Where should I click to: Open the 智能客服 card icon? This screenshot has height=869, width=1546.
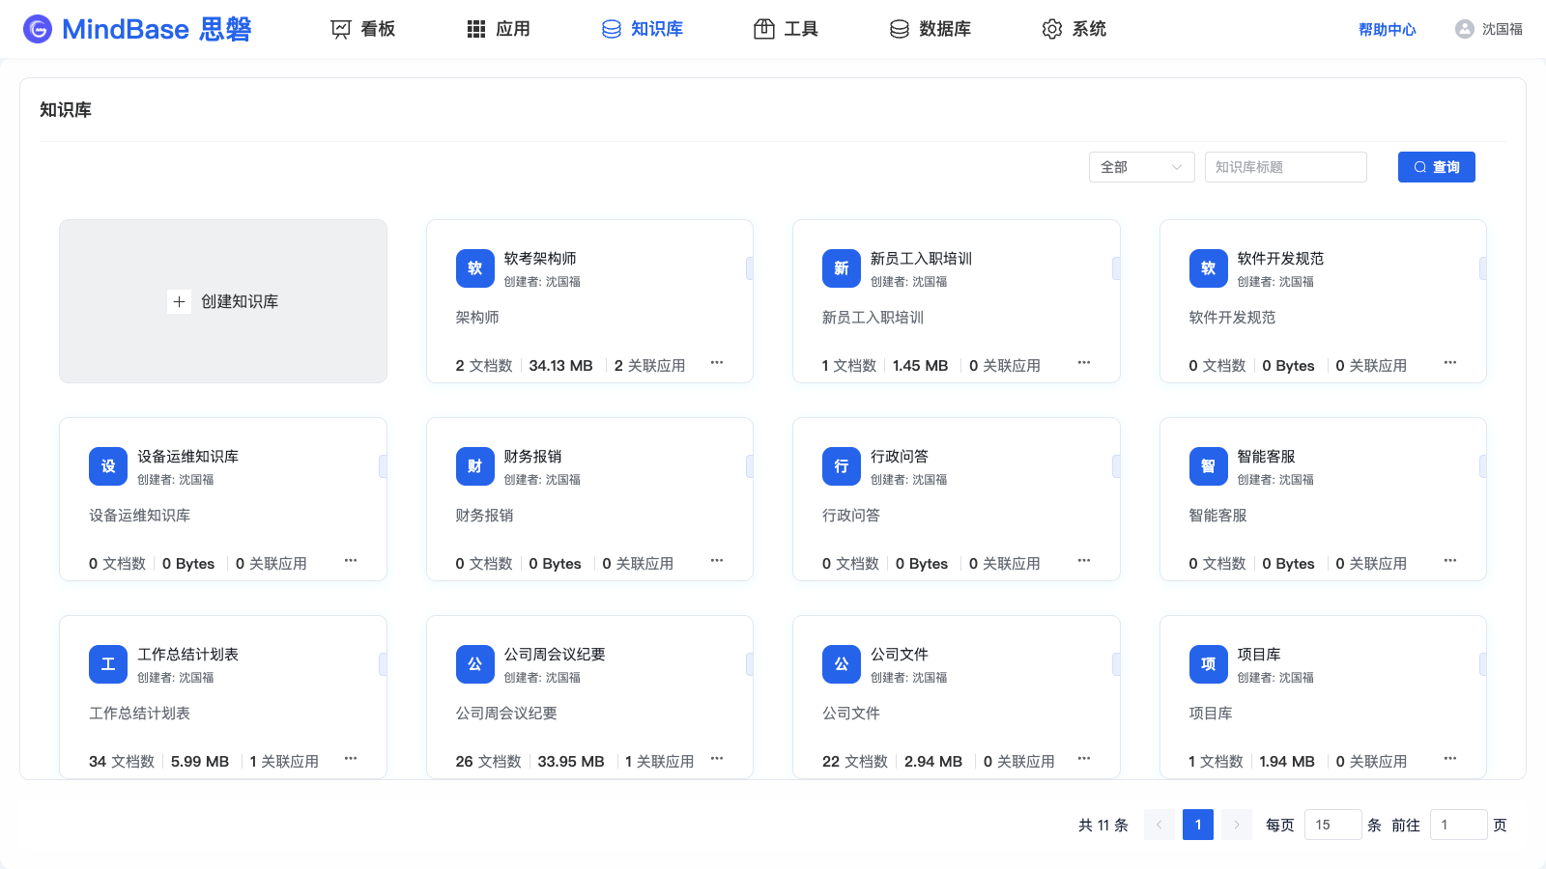[1209, 466]
